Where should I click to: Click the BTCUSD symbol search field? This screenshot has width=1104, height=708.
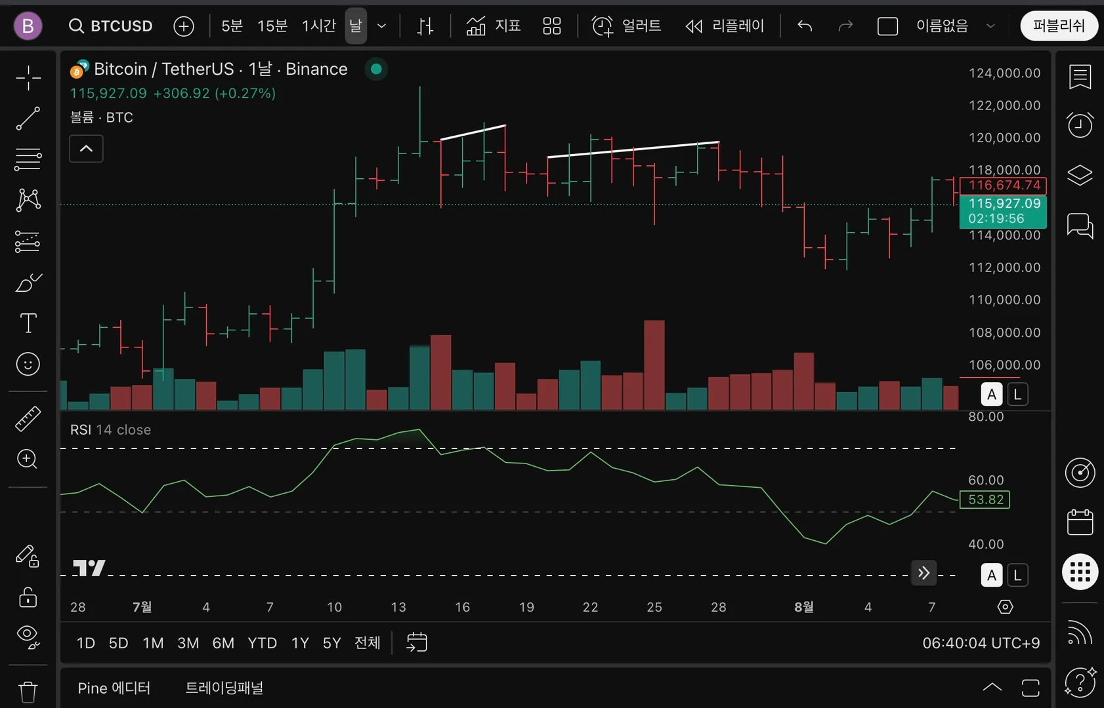click(x=111, y=26)
